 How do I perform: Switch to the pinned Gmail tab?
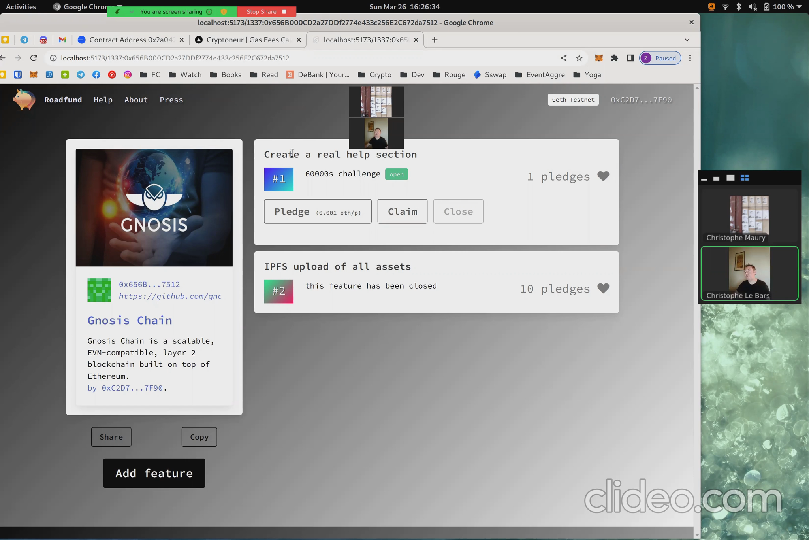coord(62,40)
